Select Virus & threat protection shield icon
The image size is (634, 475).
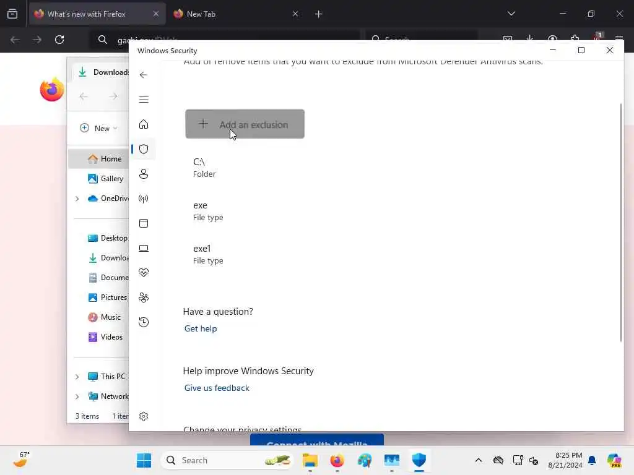coord(144,149)
